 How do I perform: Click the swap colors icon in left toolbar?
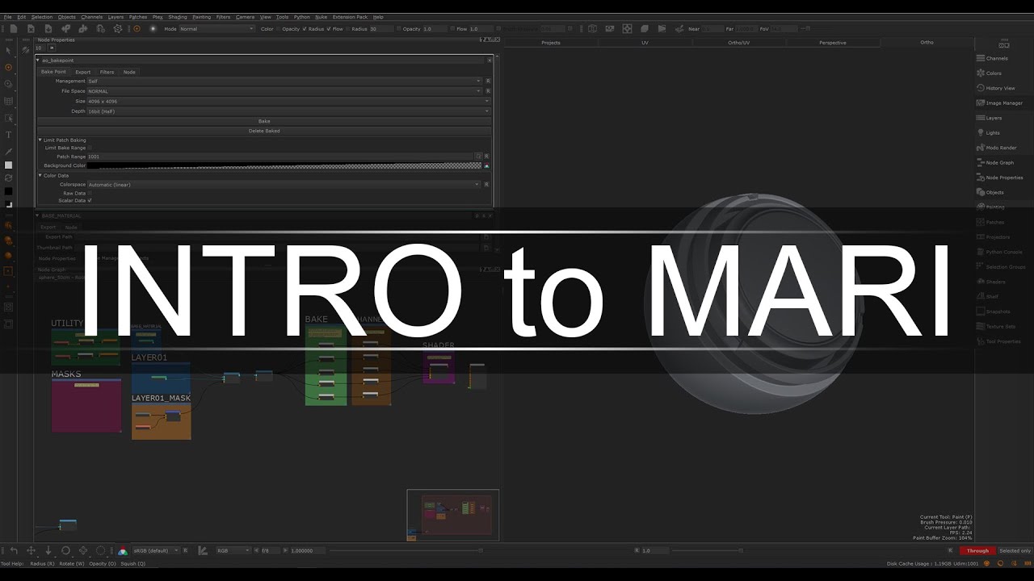(x=9, y=178)
